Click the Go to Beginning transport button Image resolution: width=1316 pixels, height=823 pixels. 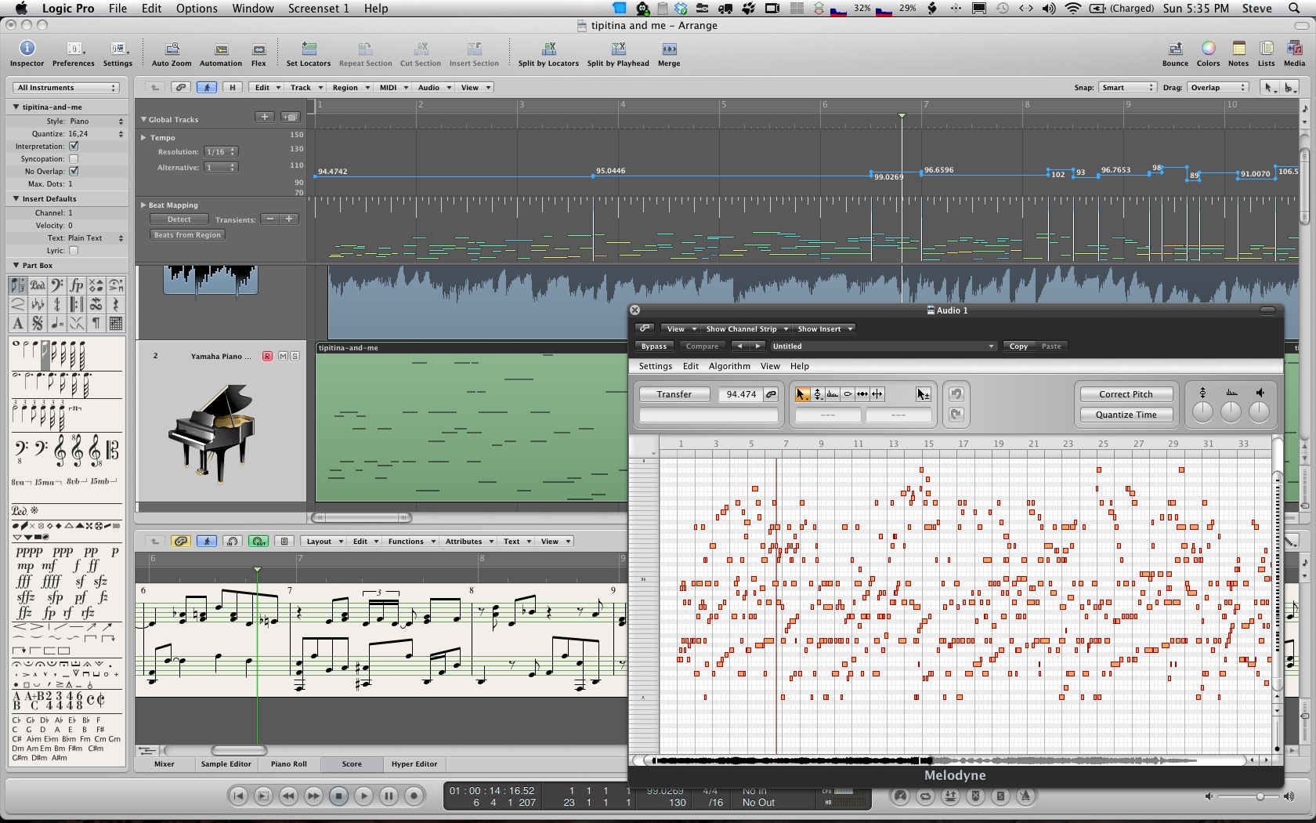pos(238,796)
